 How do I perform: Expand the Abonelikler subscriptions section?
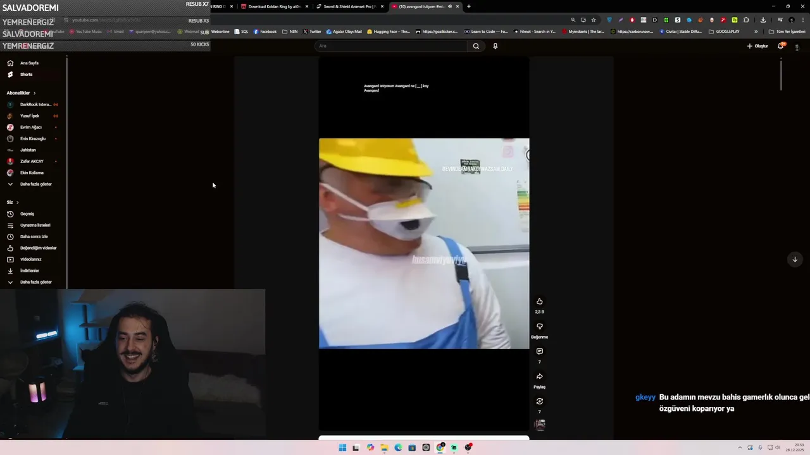coord(21,93)
